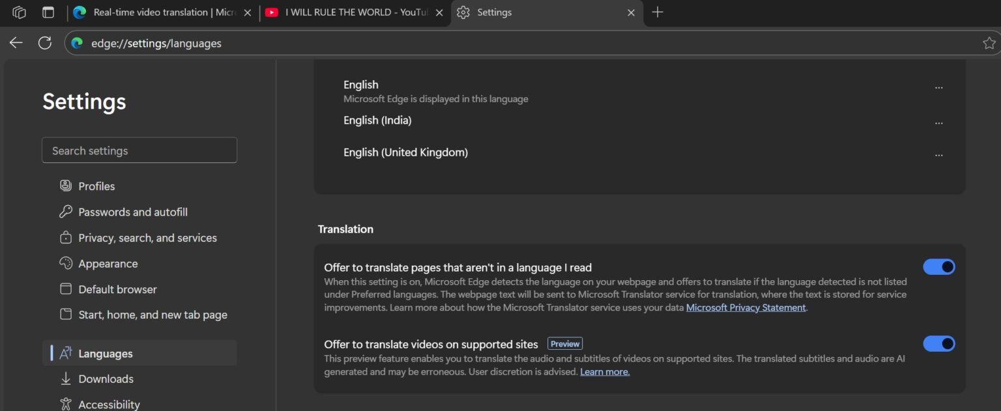Turn off video translation on supported sites
The height and width of the screenshot is (411, 1001).
click(x=939, y=343)
